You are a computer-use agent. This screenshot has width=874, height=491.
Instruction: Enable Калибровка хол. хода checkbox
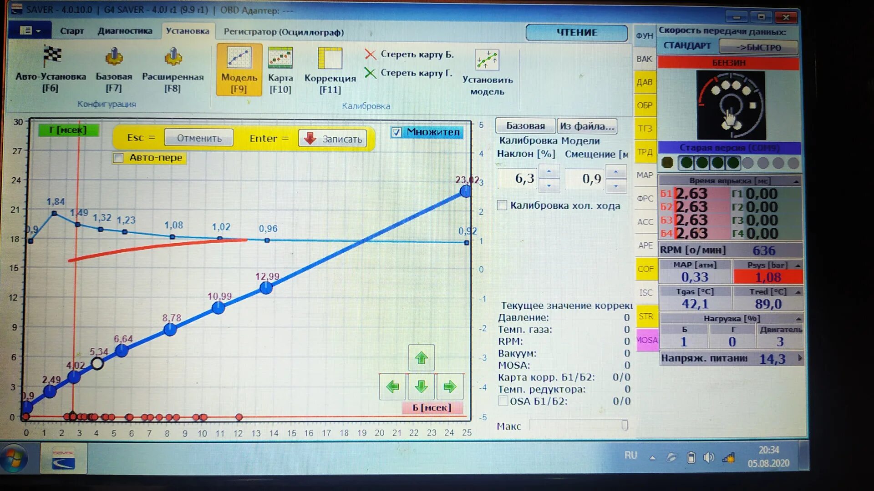502,205
